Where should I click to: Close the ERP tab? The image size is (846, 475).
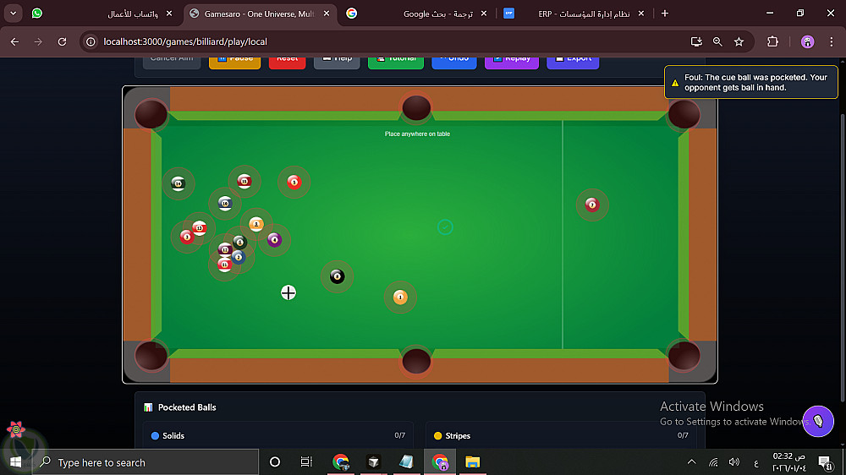coord(641,14)
